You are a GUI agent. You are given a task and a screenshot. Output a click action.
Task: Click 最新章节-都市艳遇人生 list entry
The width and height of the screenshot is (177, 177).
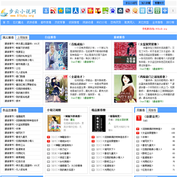[x=17, y=64]
